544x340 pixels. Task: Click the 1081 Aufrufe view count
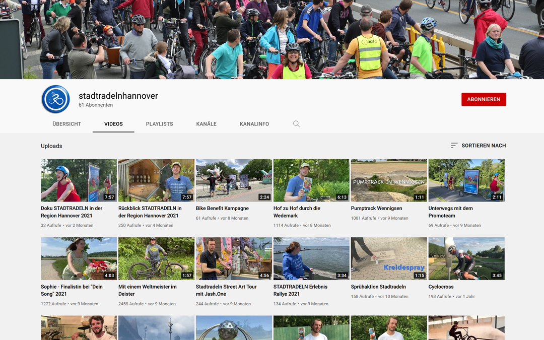363,218
